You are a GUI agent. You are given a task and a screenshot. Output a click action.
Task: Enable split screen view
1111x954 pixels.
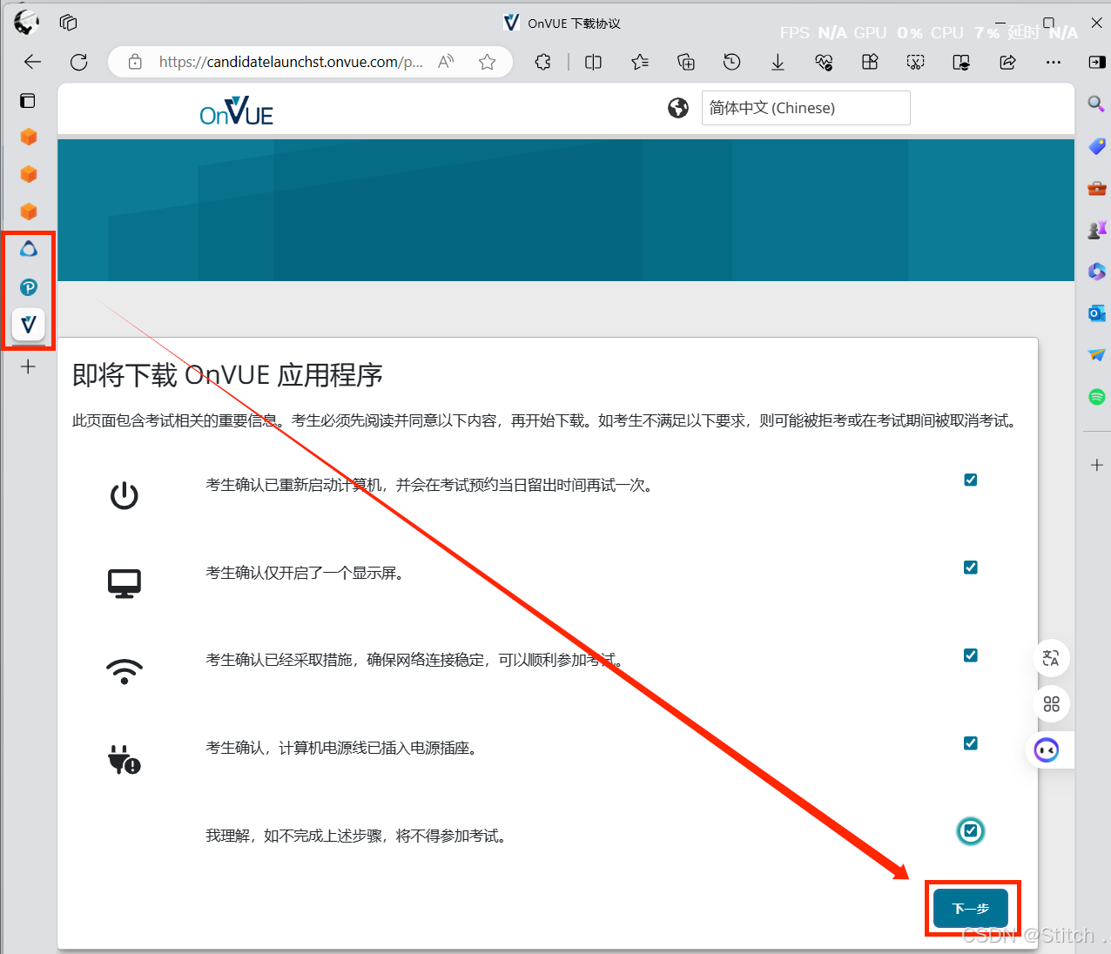pos(593,62)
